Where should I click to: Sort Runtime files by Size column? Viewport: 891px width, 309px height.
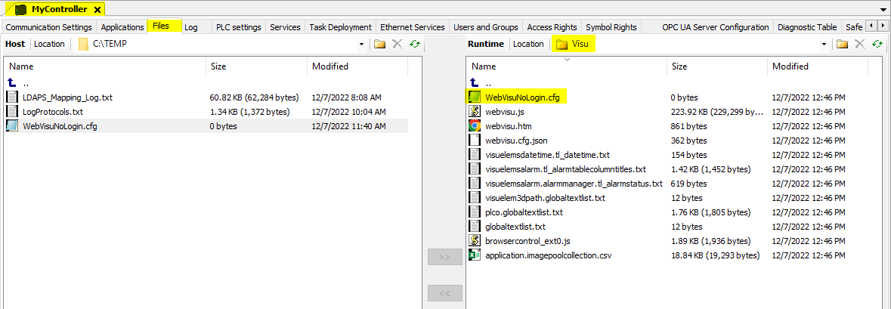coord(718,66)
